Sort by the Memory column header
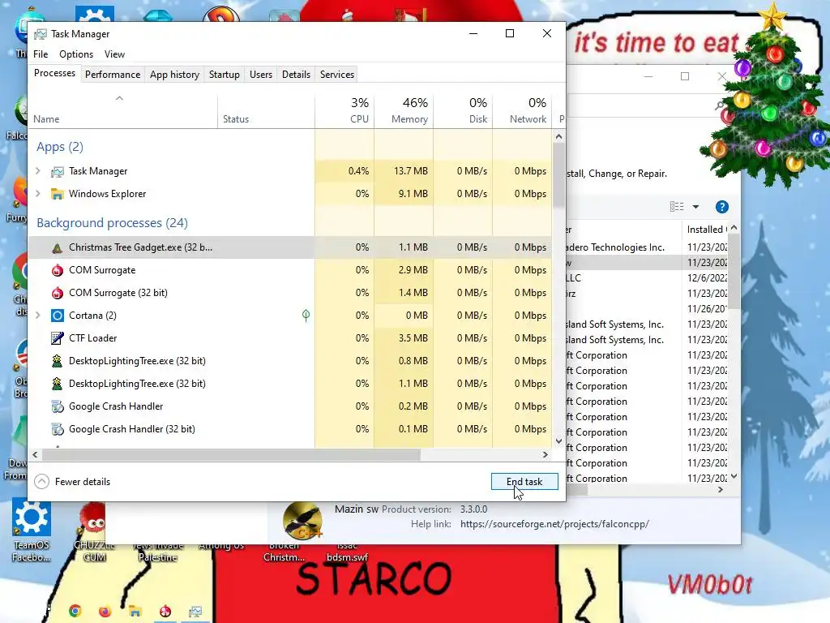 (404, 110)
